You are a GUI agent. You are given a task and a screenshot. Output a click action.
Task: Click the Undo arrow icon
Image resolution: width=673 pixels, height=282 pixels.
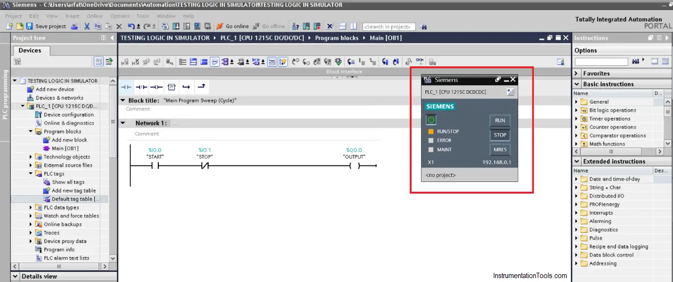pyautogui.click(x=130, y=26)
